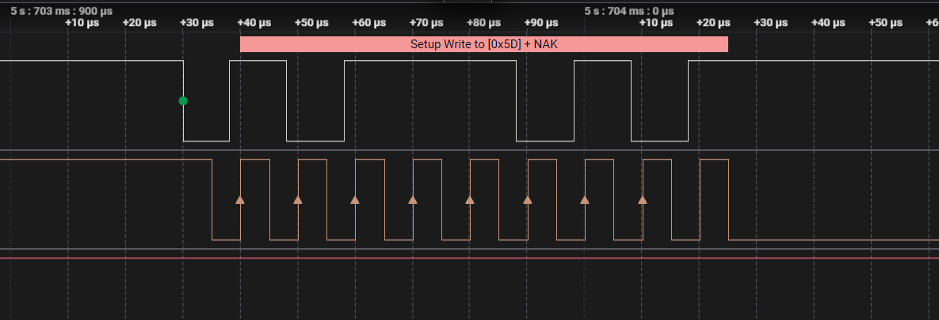939x320 pixels.
Task: Click the first rising-edge arrow on the clock signal
Action: point(240,200)
